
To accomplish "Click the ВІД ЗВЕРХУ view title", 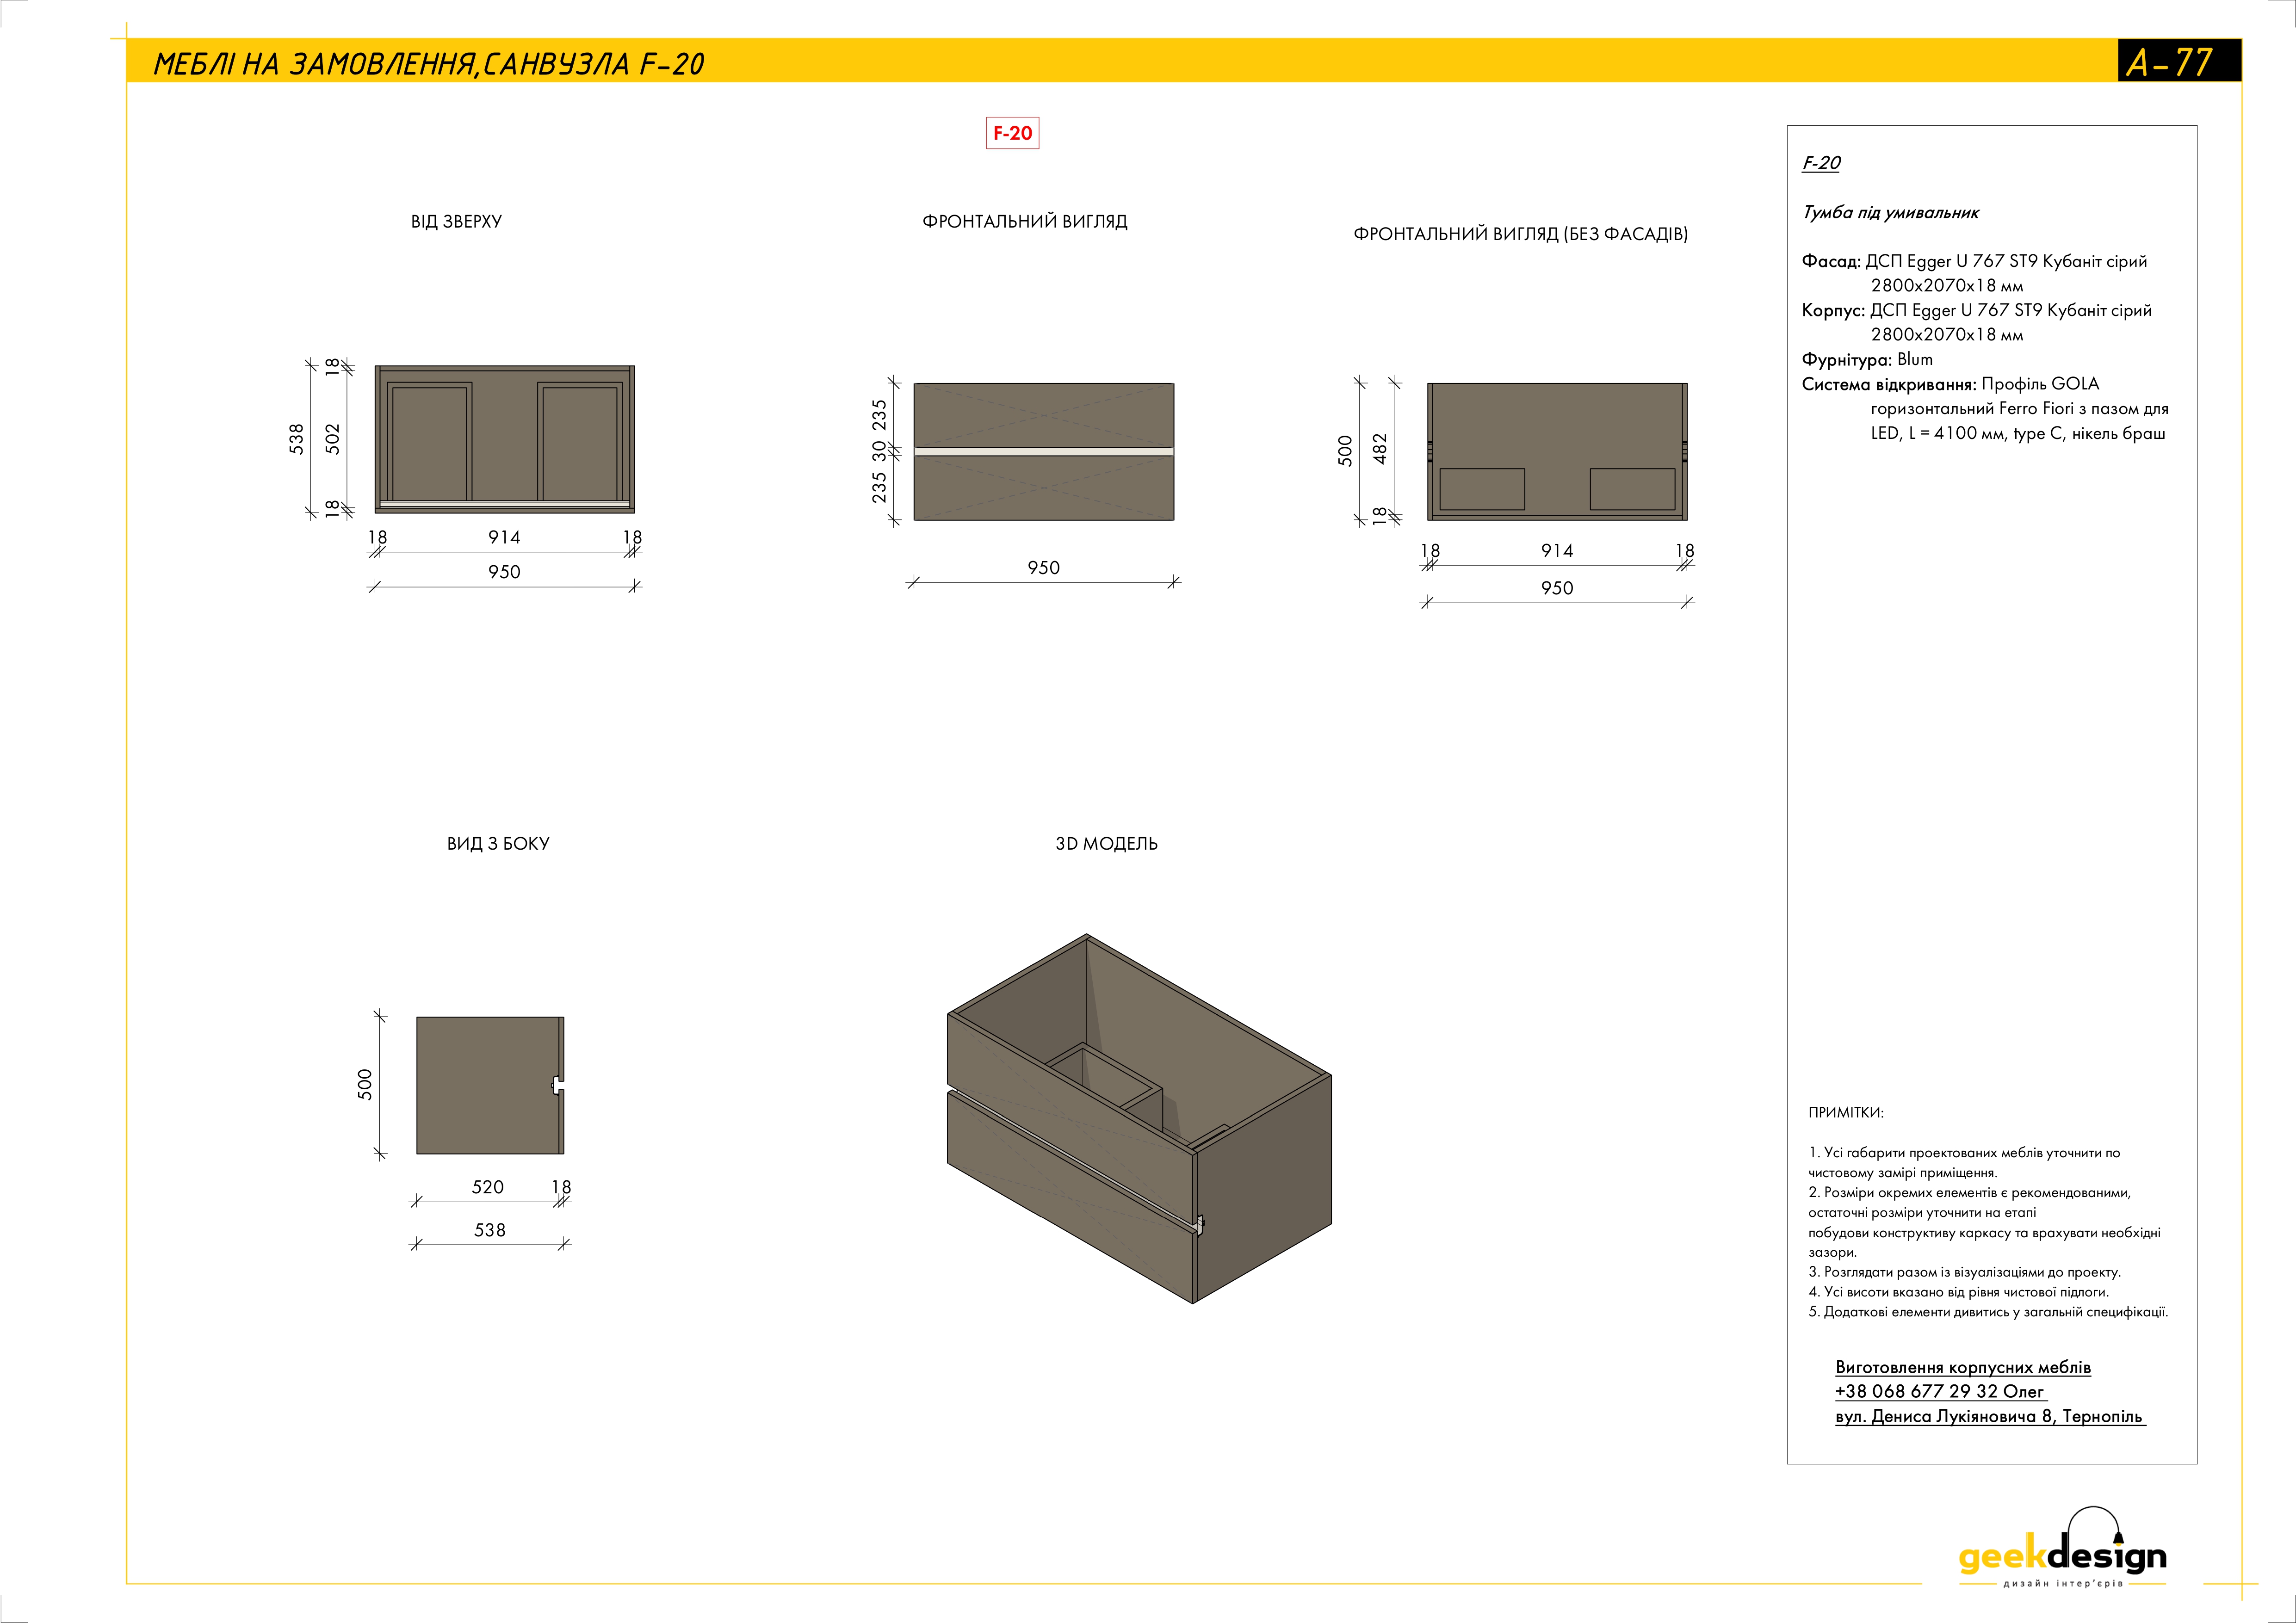I will click(456, 222).
